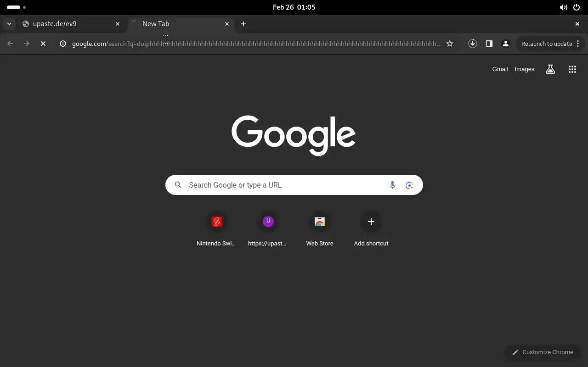Open Chrome's three-dot menu

pos(578,44)
